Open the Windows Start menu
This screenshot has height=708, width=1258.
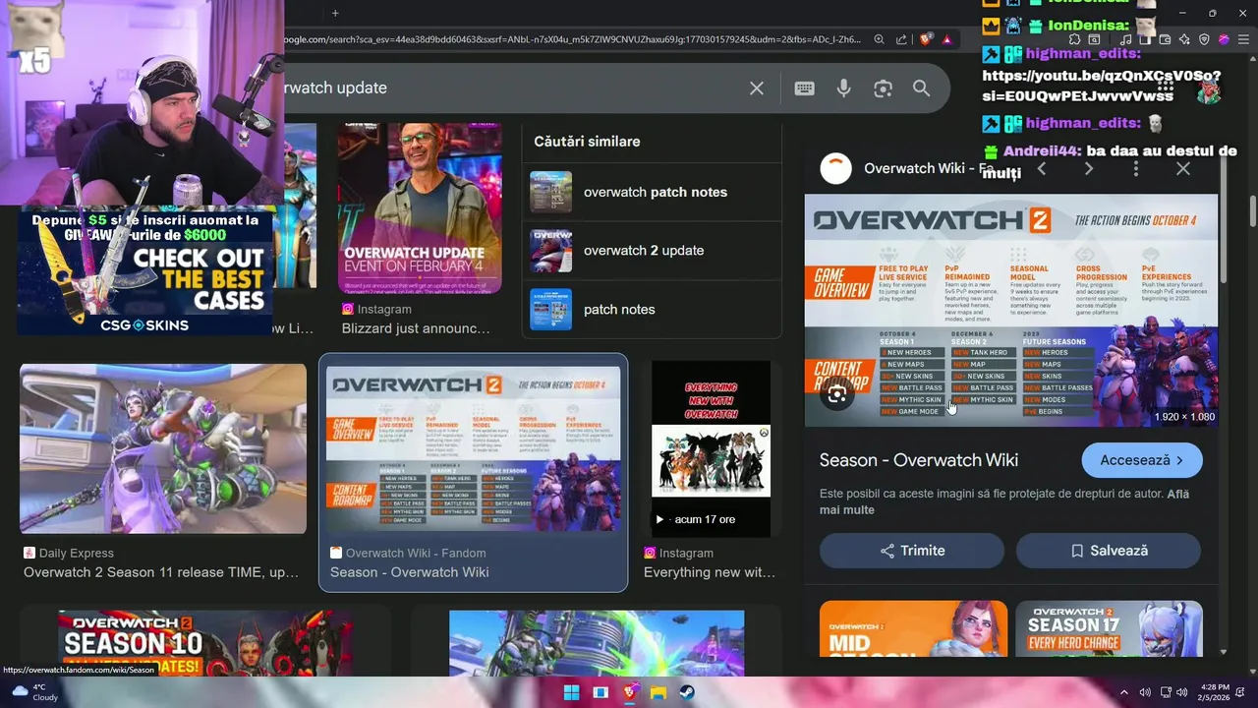pos(571,692)
